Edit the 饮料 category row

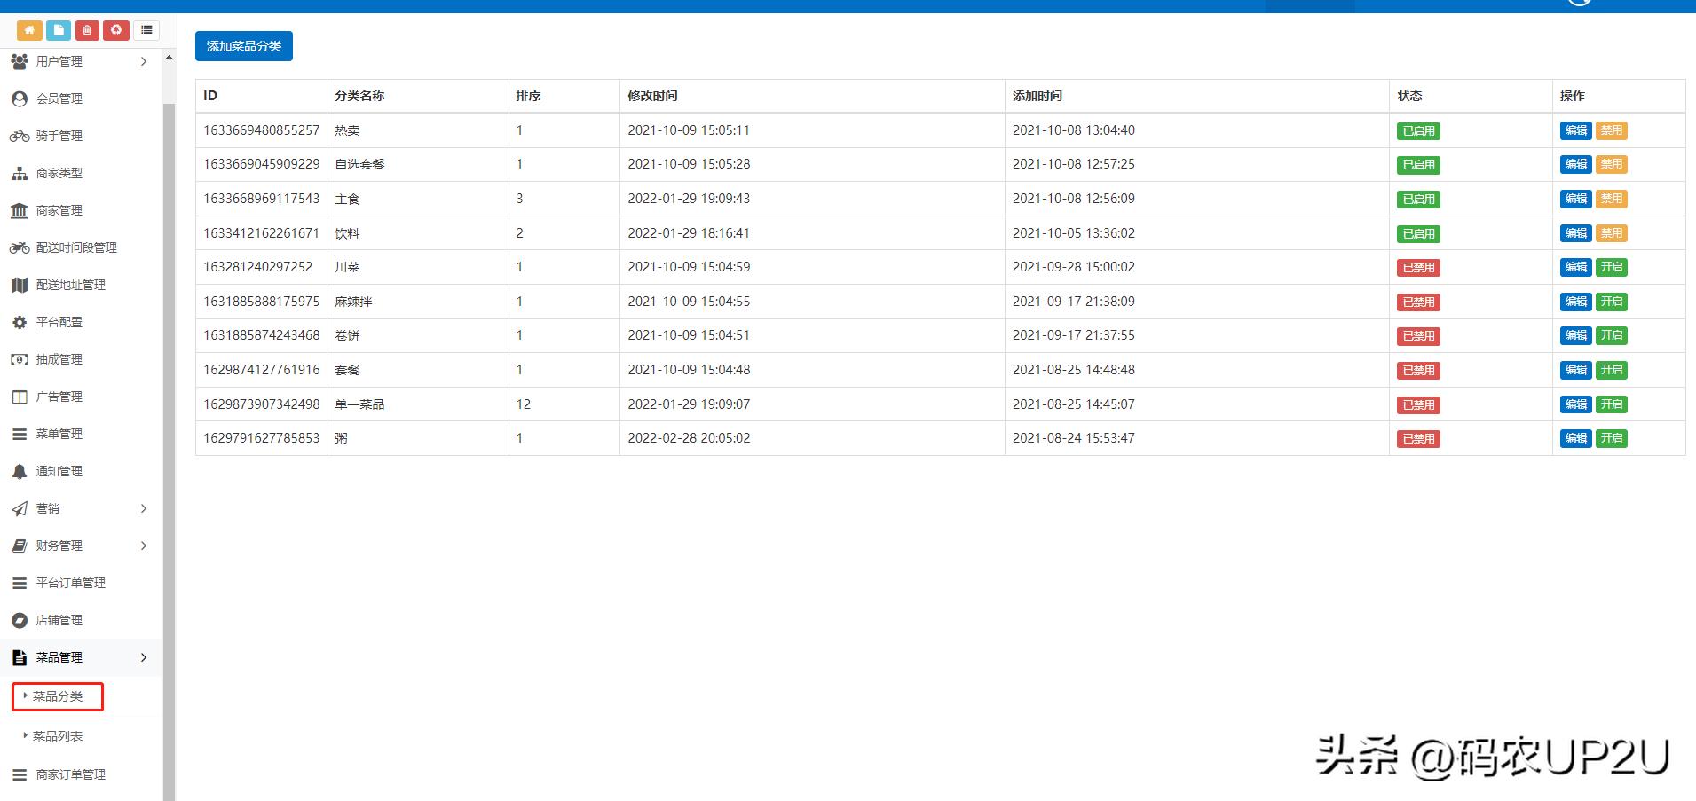(x=1576, y=233)
